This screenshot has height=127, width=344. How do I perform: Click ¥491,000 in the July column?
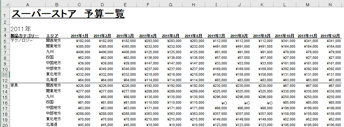click(220, 46)
